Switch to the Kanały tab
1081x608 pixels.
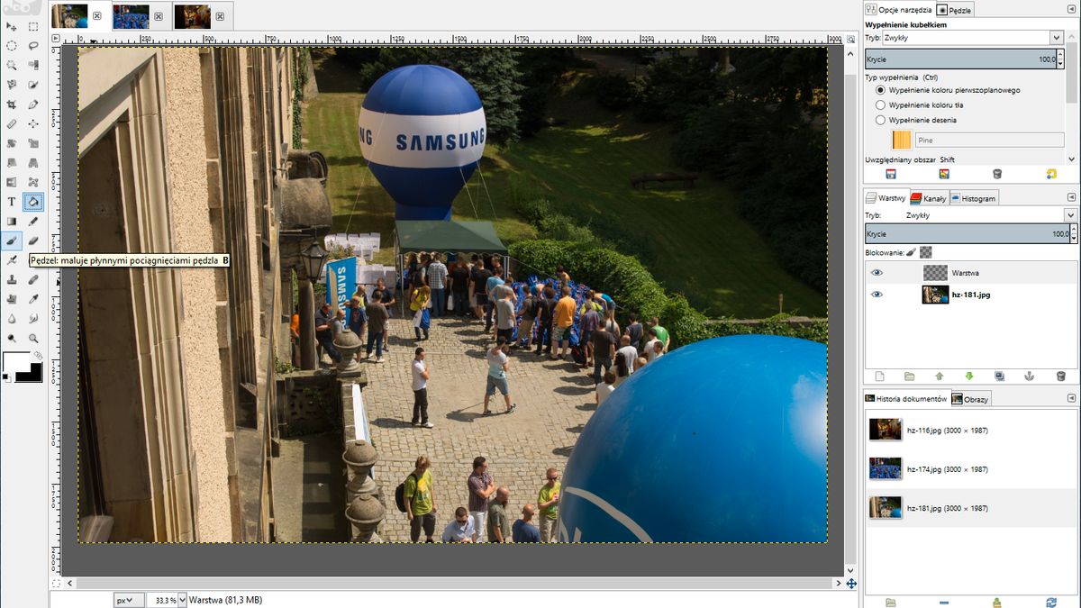(928, 198)
